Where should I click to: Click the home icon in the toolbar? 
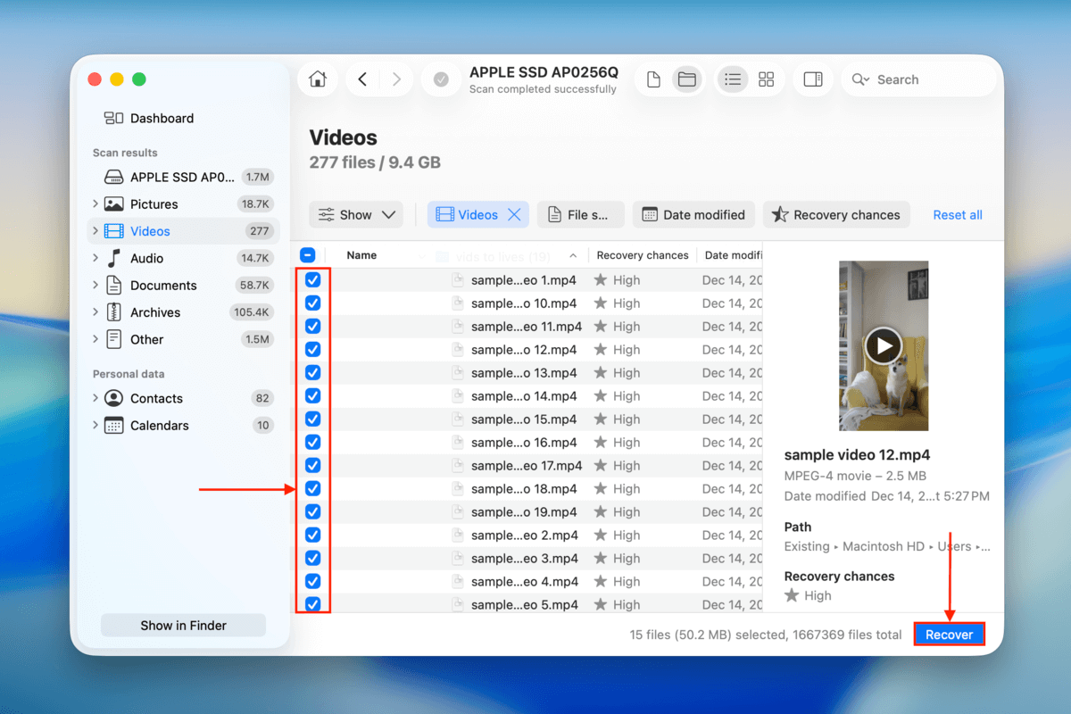pos(317,79)
